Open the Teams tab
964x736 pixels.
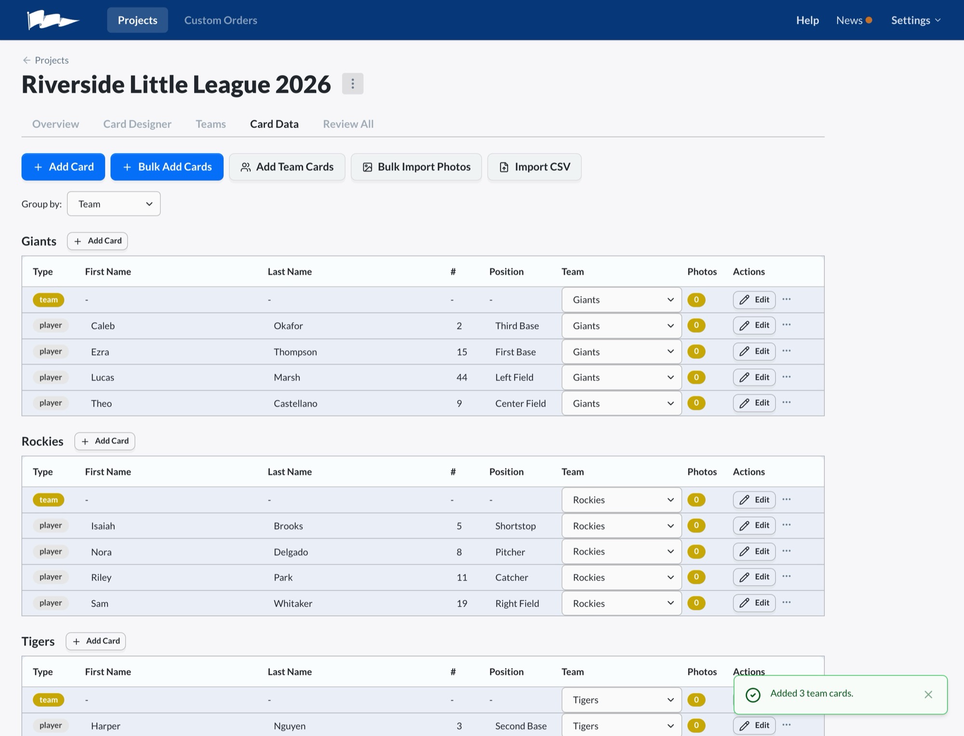pyautogui.click(x=211, y=124)
